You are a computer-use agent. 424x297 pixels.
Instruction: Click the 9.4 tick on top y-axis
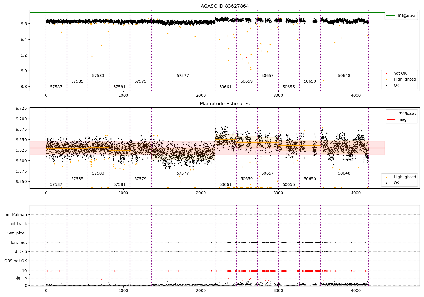pos(24,39)
